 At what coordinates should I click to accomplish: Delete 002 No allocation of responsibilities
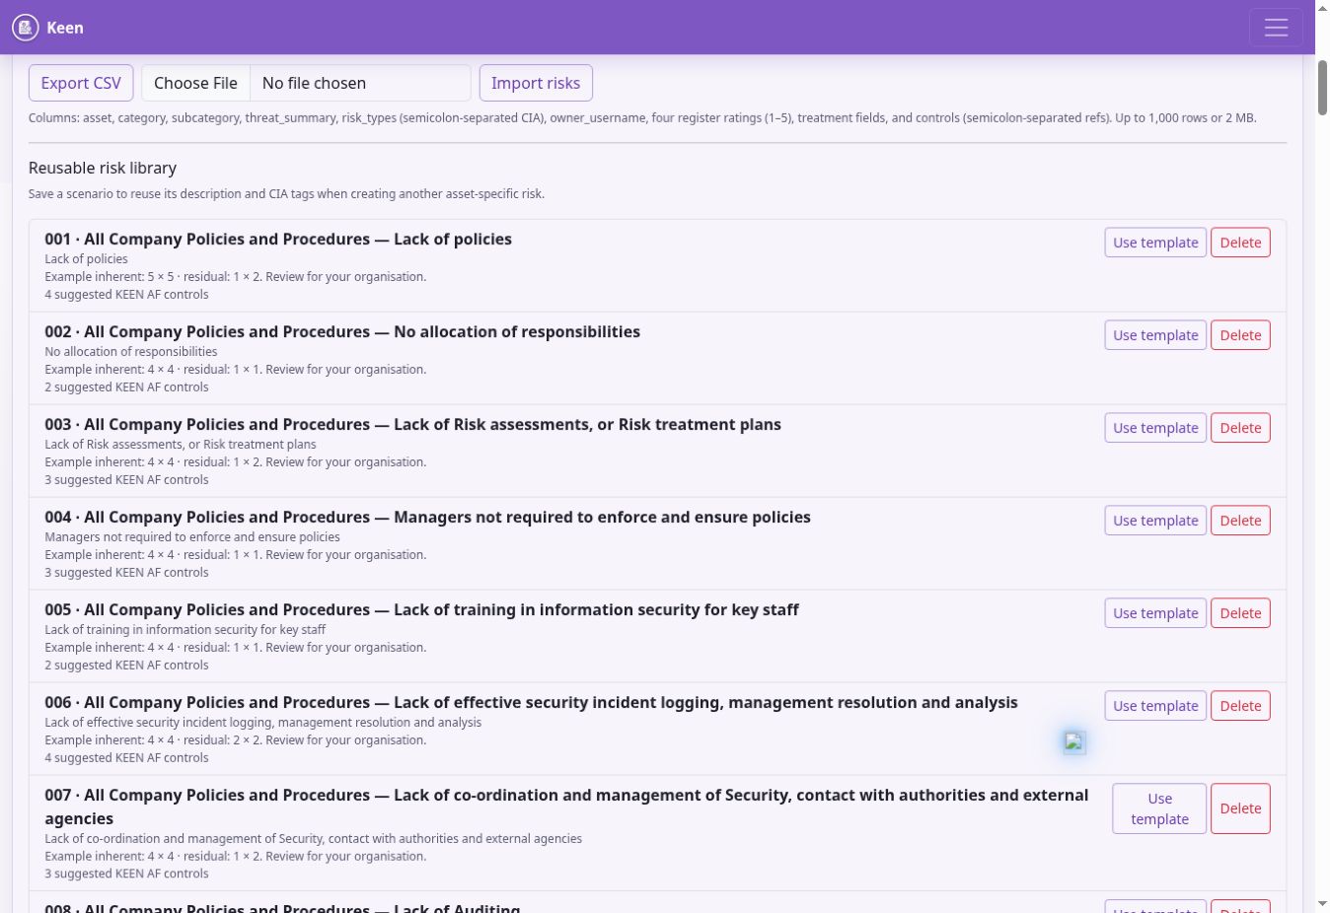(1240, 335)
